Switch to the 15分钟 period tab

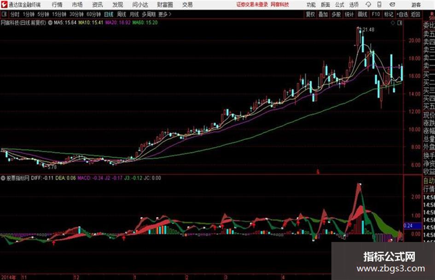(x=59, y=14)
